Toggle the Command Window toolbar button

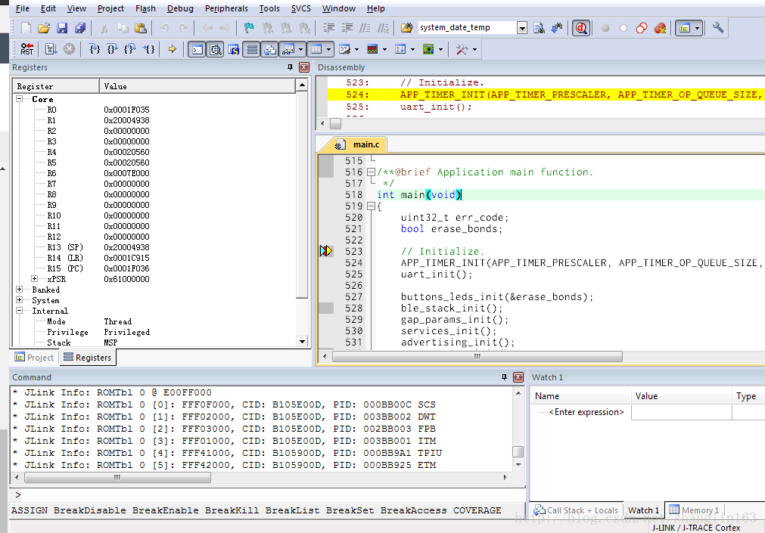tap(197, 49)
